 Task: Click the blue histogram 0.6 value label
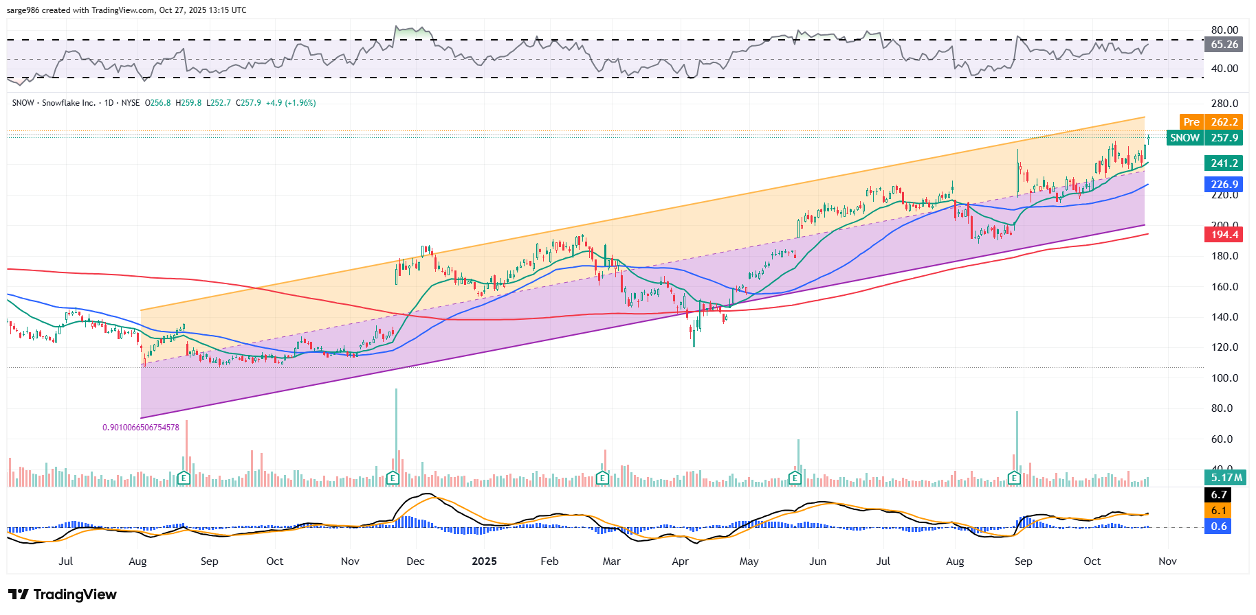pyautogui.click(x=1219, y=526)
